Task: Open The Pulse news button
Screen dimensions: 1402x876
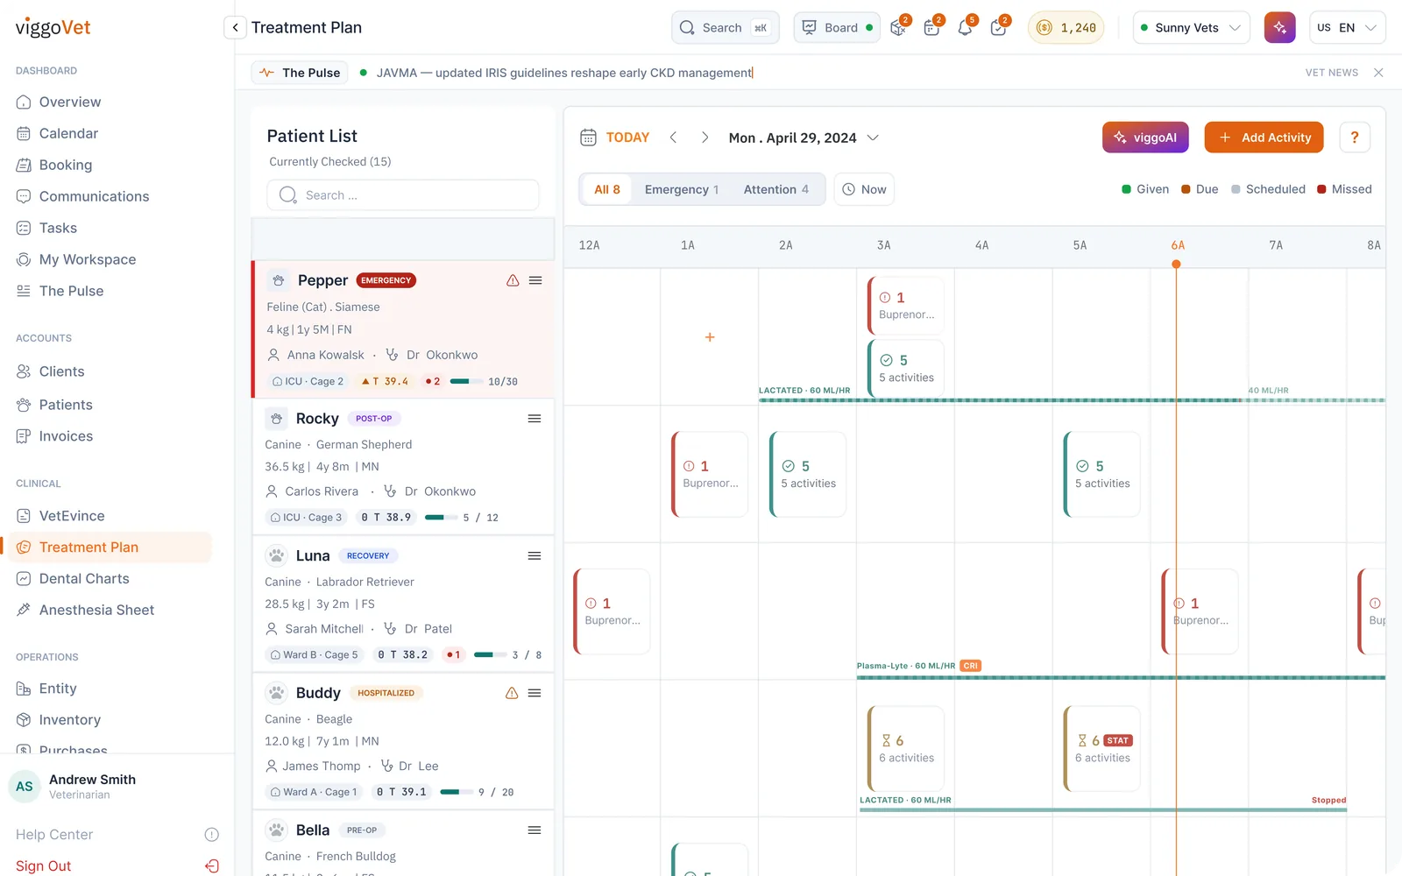Action: click(300, 73)
